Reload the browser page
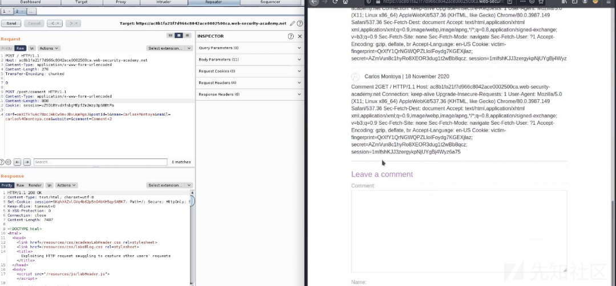 click(335, 2)
